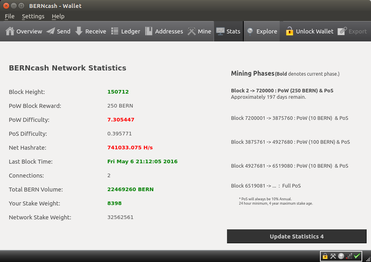Image resolution: width=371 pixels, height=262 pixels.
Task: Click the Update Statistics 4 button
Action: point(297,236)
